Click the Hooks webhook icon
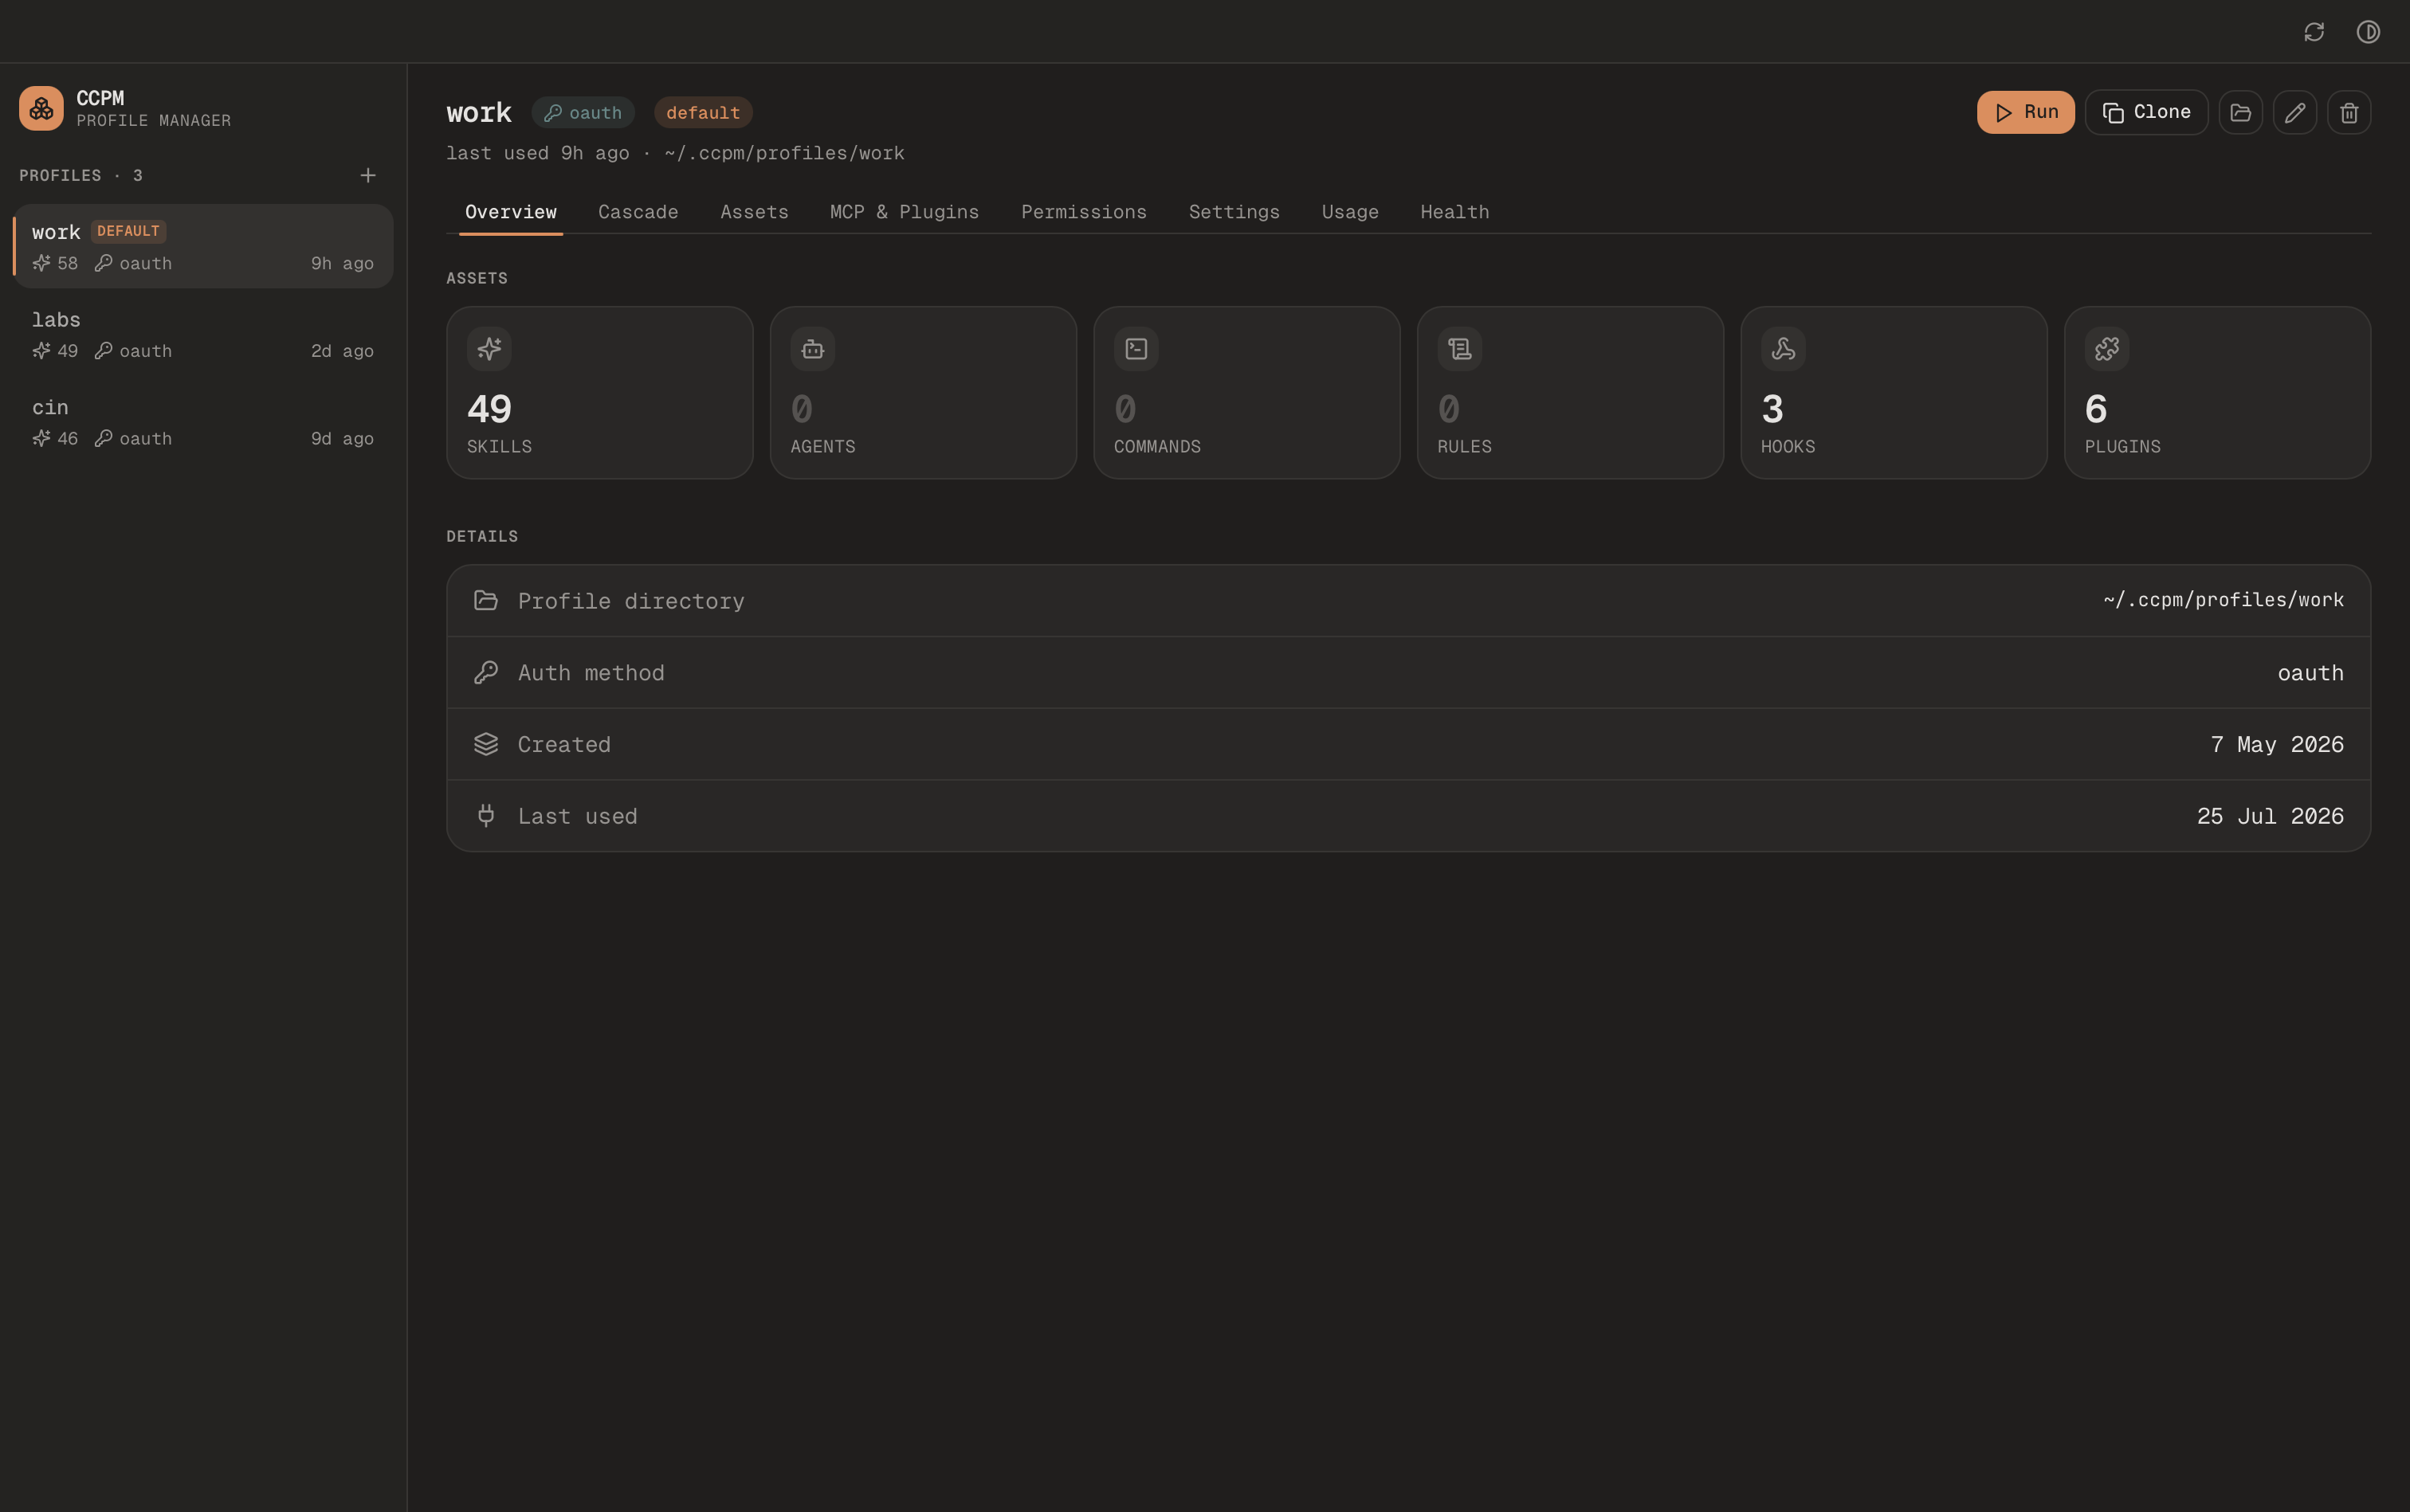The height and width of the screenshot is (1512, 2410). click(1783, 349)
